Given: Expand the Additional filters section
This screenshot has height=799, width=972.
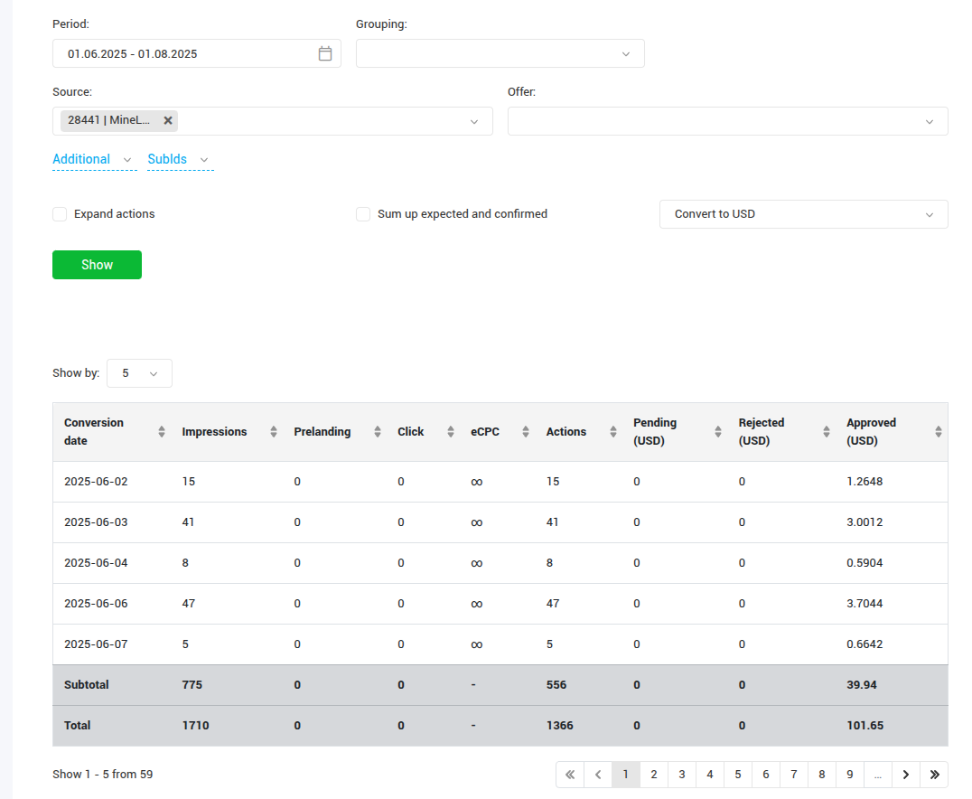Looking at the screenshot, I should [x=92, y=160].
